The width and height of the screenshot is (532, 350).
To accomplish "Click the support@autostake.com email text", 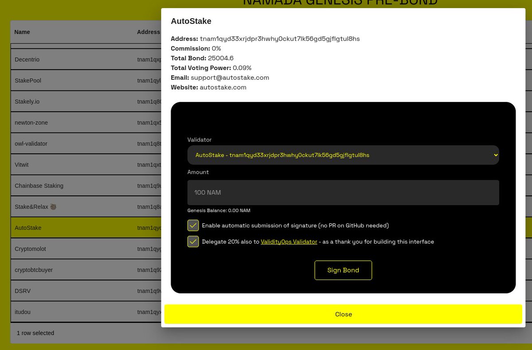I will (x=230, y=78).
